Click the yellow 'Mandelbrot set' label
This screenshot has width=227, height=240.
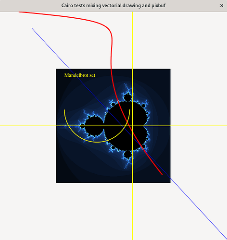click(x=80, y=75)
